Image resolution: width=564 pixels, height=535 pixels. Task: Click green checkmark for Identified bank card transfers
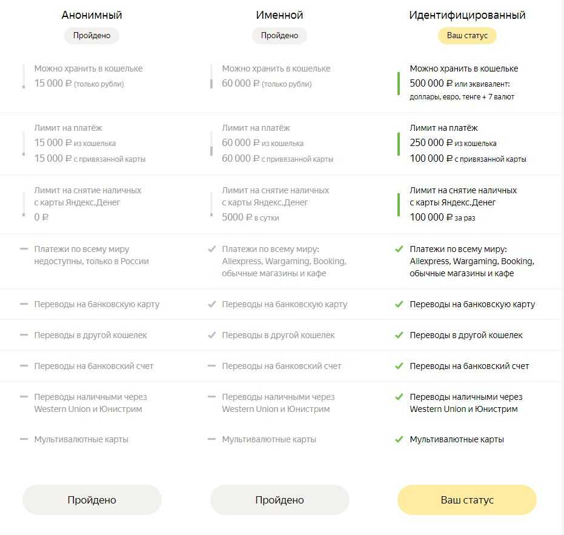click(x=399, y=304)
